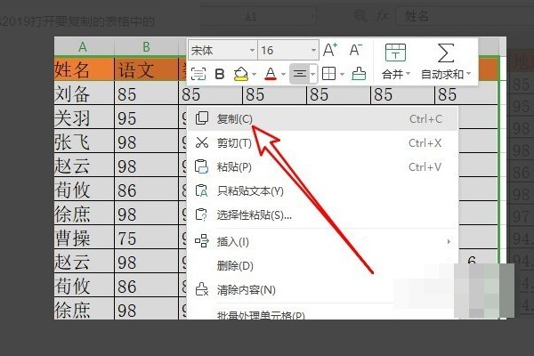534x356 pixels.
Task: Click the cell borders icon
Action: (328, 74)
